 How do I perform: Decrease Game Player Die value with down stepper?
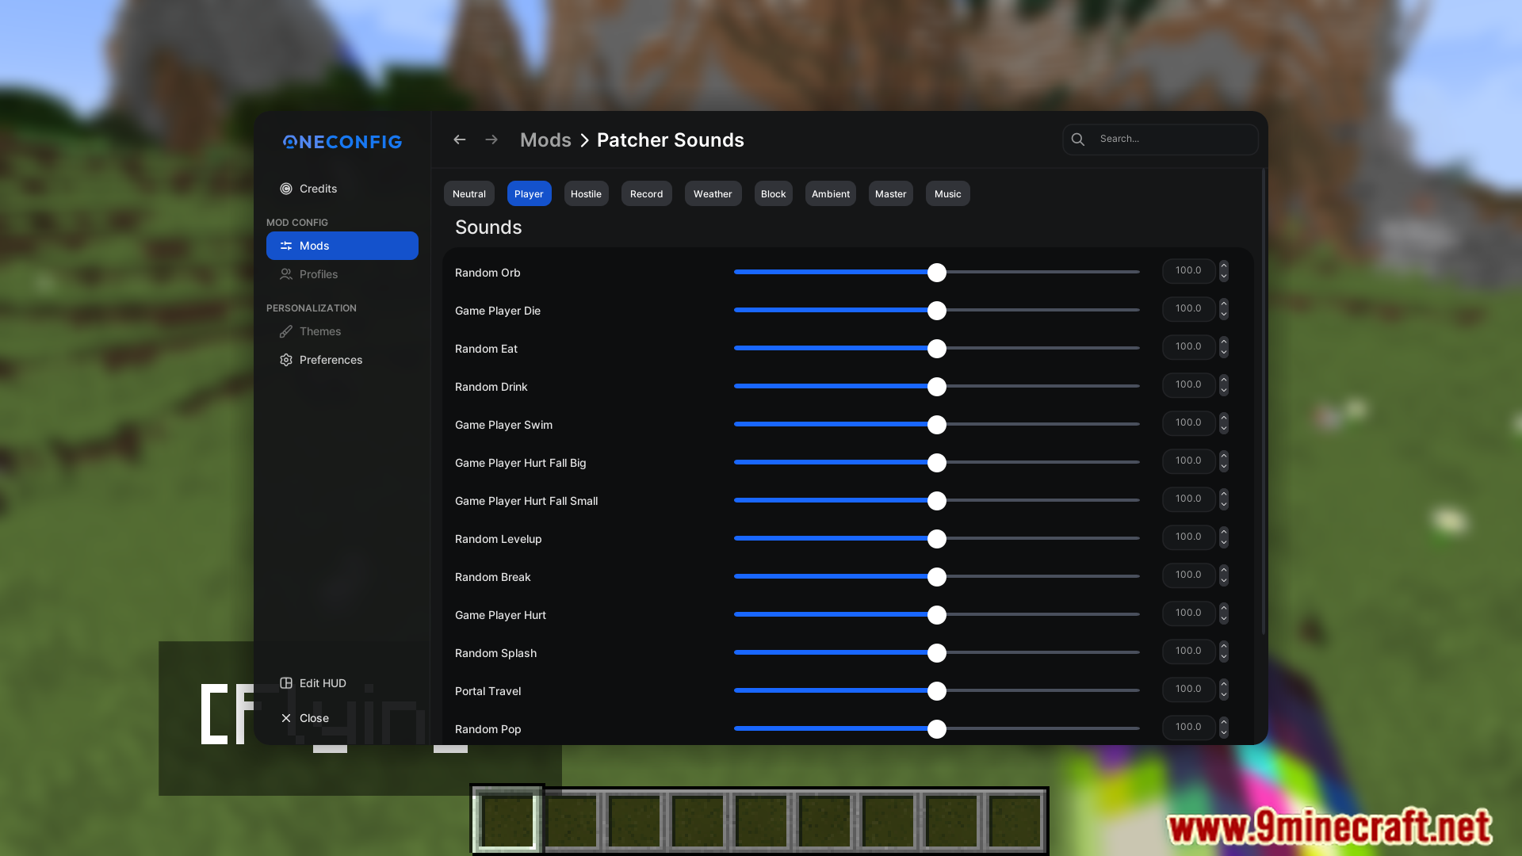(x=1224, y=315)
